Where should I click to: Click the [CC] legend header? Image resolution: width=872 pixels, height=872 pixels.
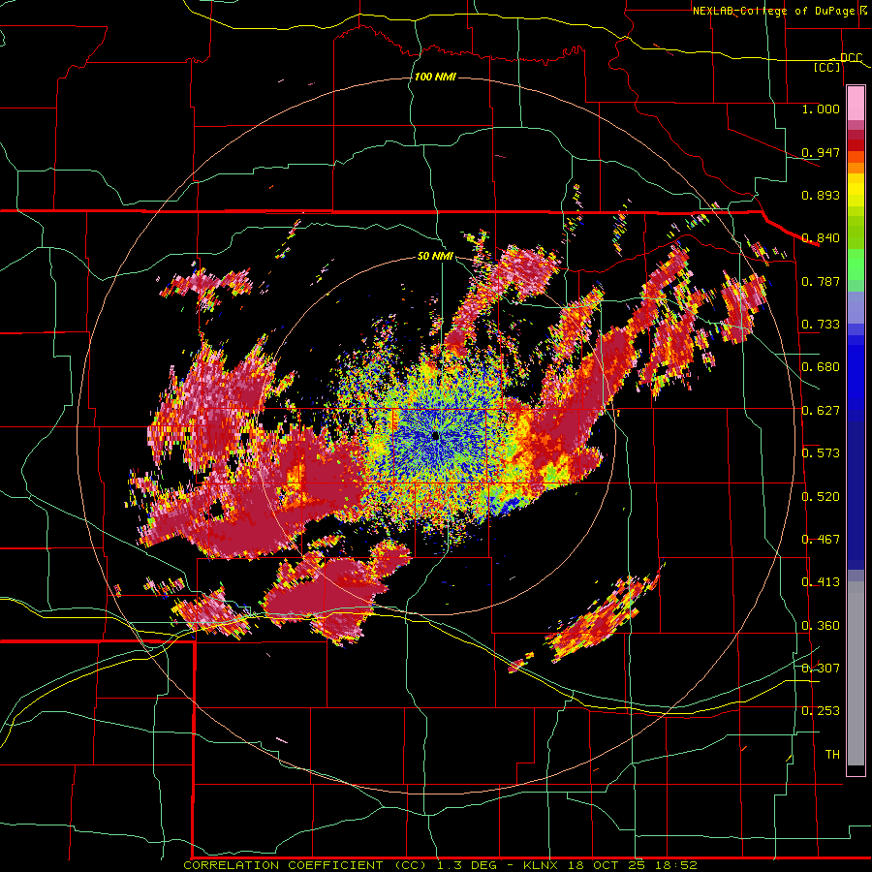tap(827, 67)
